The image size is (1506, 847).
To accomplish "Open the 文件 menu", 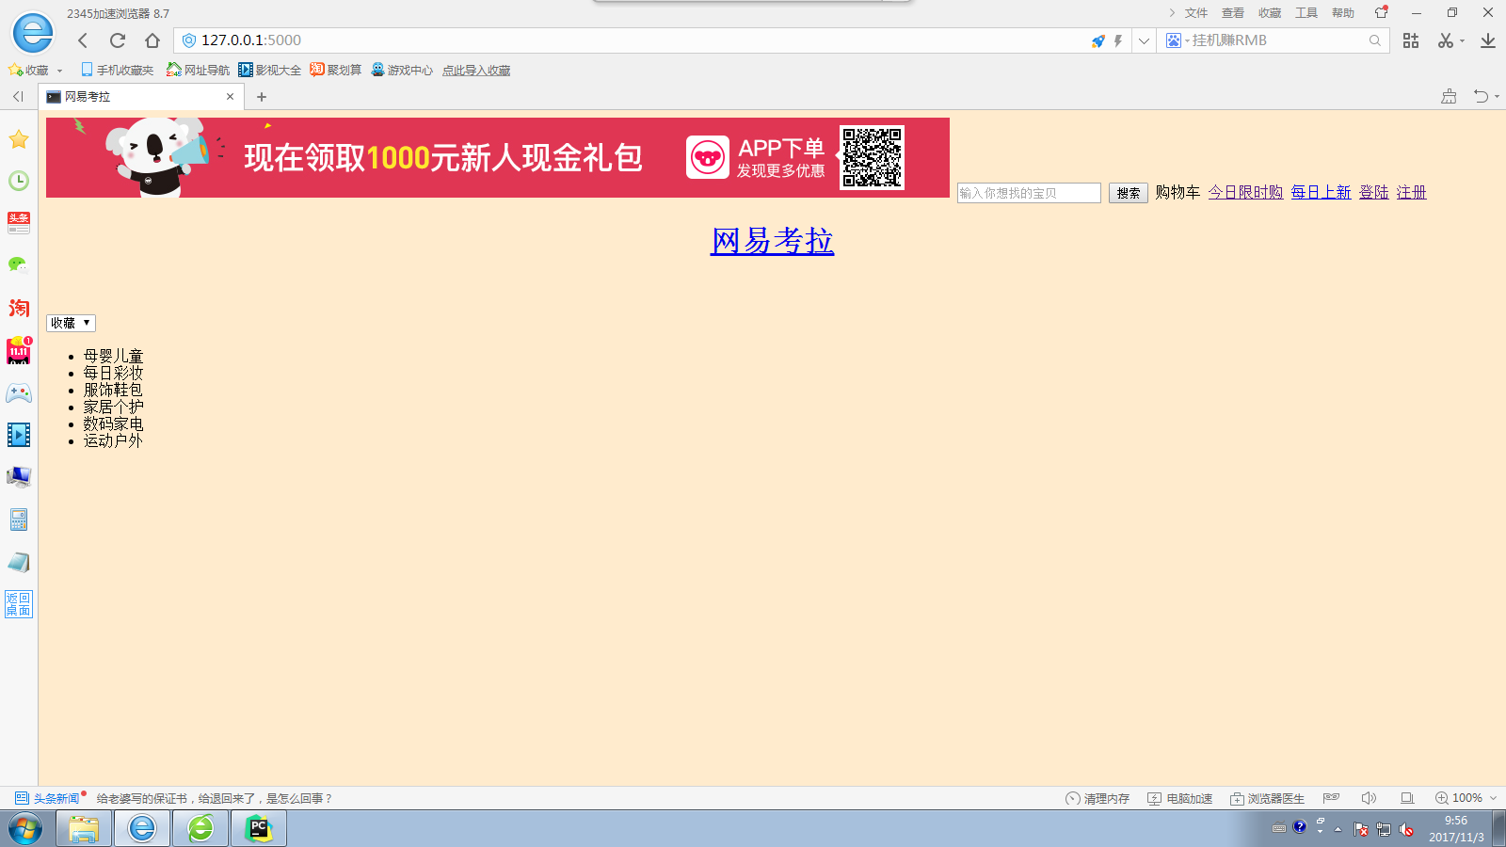I will (x=1196, y=13).
